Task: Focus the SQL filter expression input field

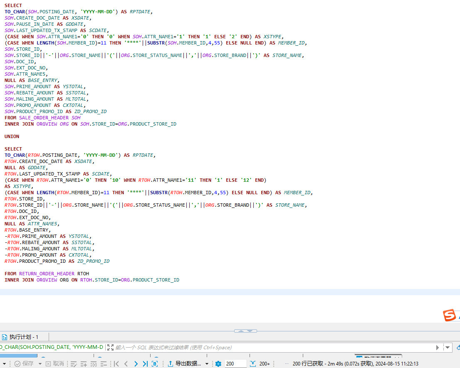Action: coord(275,348)
